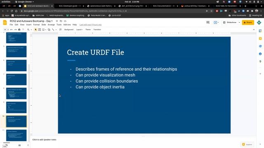
Task: Start the Slideshow
Action: [x=230, y=22]
